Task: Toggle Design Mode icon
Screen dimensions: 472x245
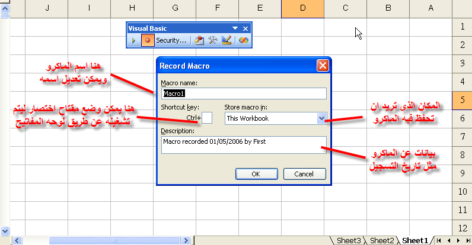Action: click(x=227, y=40)
